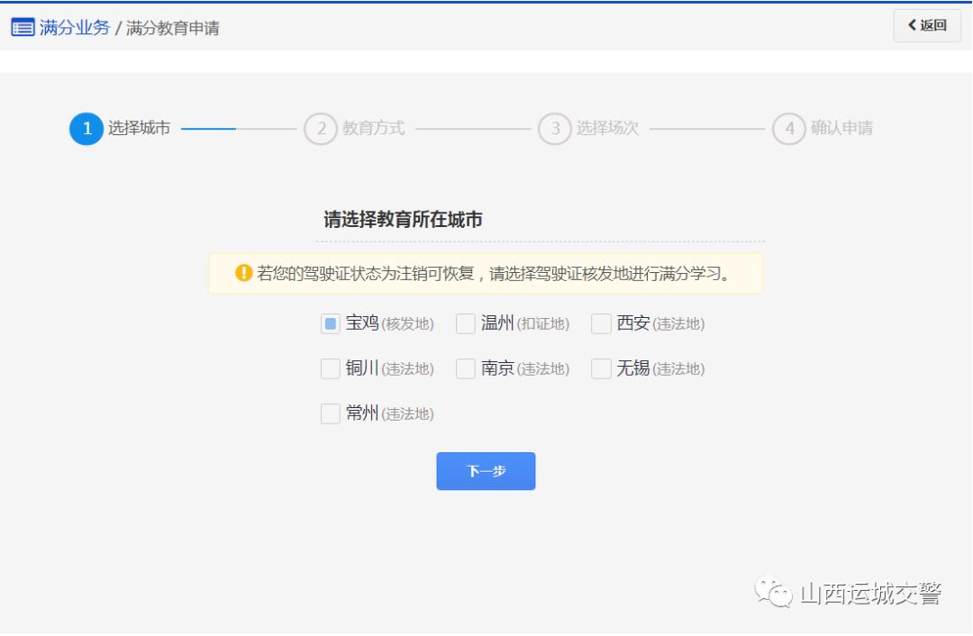Check the 无锡 (违法地) checkbox
Viewport: 973px width, 636px height.
click(x=601, y=368)
